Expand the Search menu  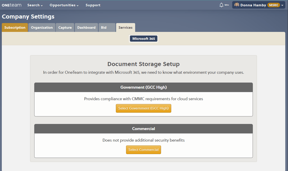(x=35, y=5)
